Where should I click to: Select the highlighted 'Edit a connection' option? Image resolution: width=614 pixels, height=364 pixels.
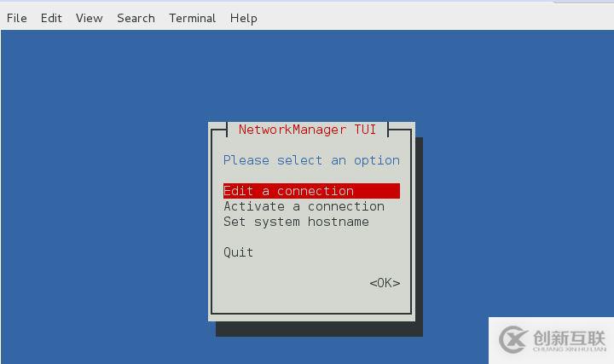[x=289, y=191]
